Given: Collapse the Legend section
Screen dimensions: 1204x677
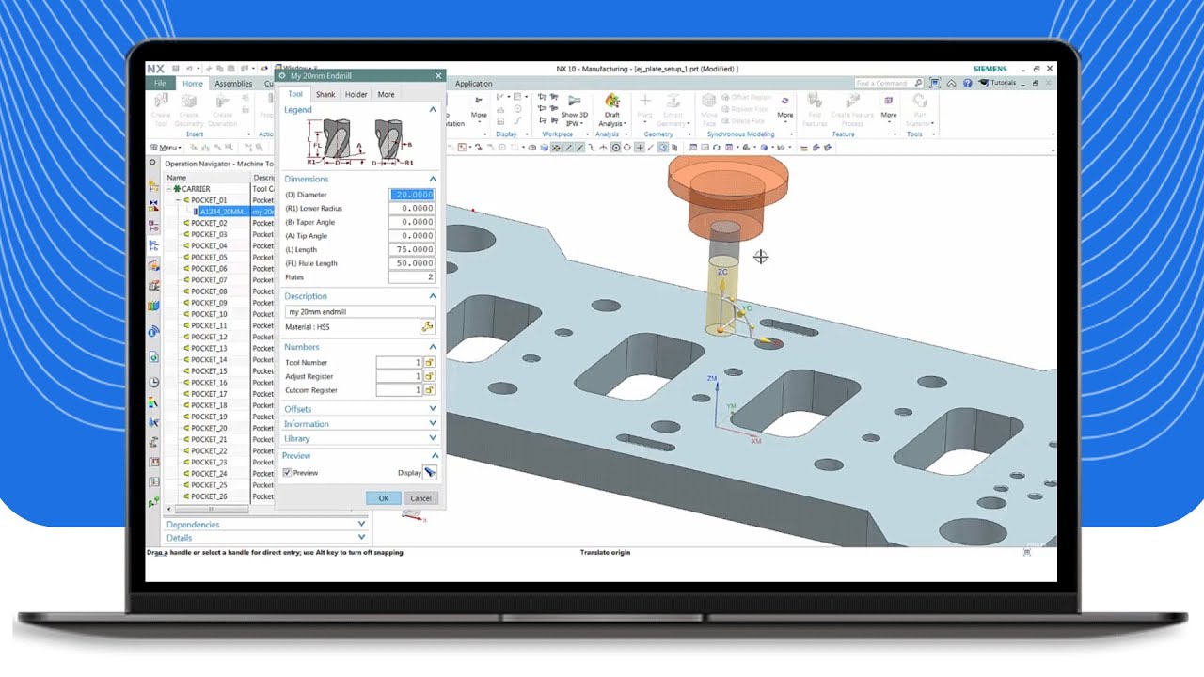Looking at the screenshot, I should [433, 110].
